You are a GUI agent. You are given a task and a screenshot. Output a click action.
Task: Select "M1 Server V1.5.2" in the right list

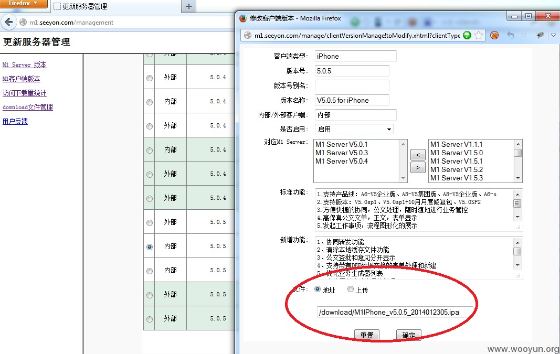457,169
